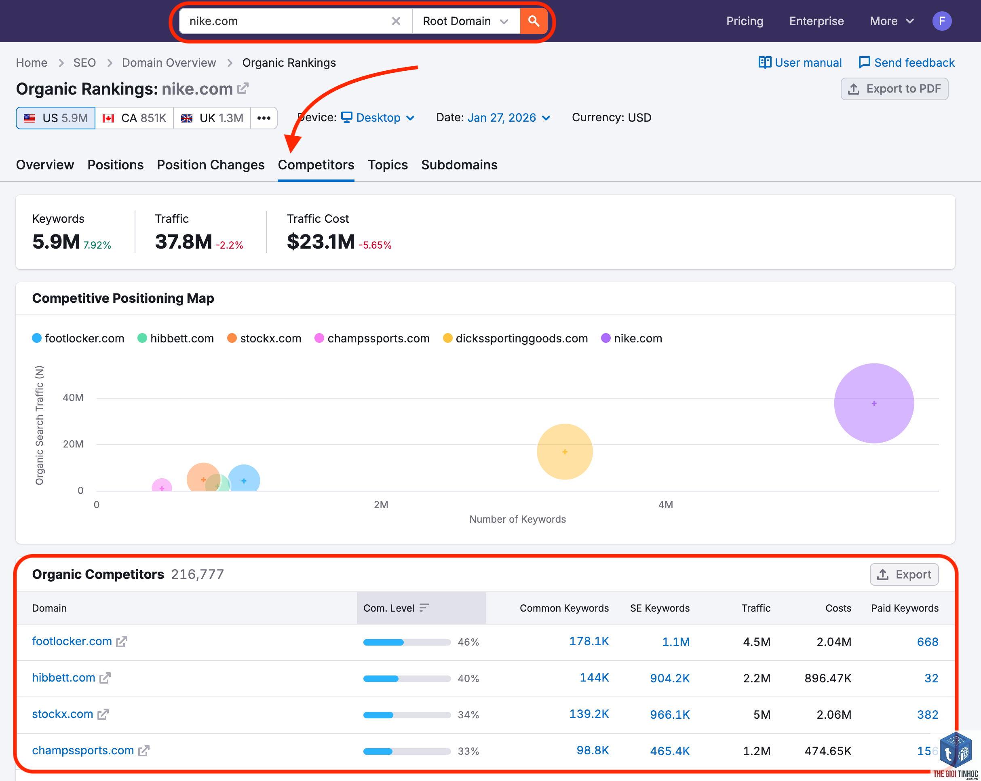Open the Pricing page
This screenshot has height=781, width=981.
pos(745,21)
